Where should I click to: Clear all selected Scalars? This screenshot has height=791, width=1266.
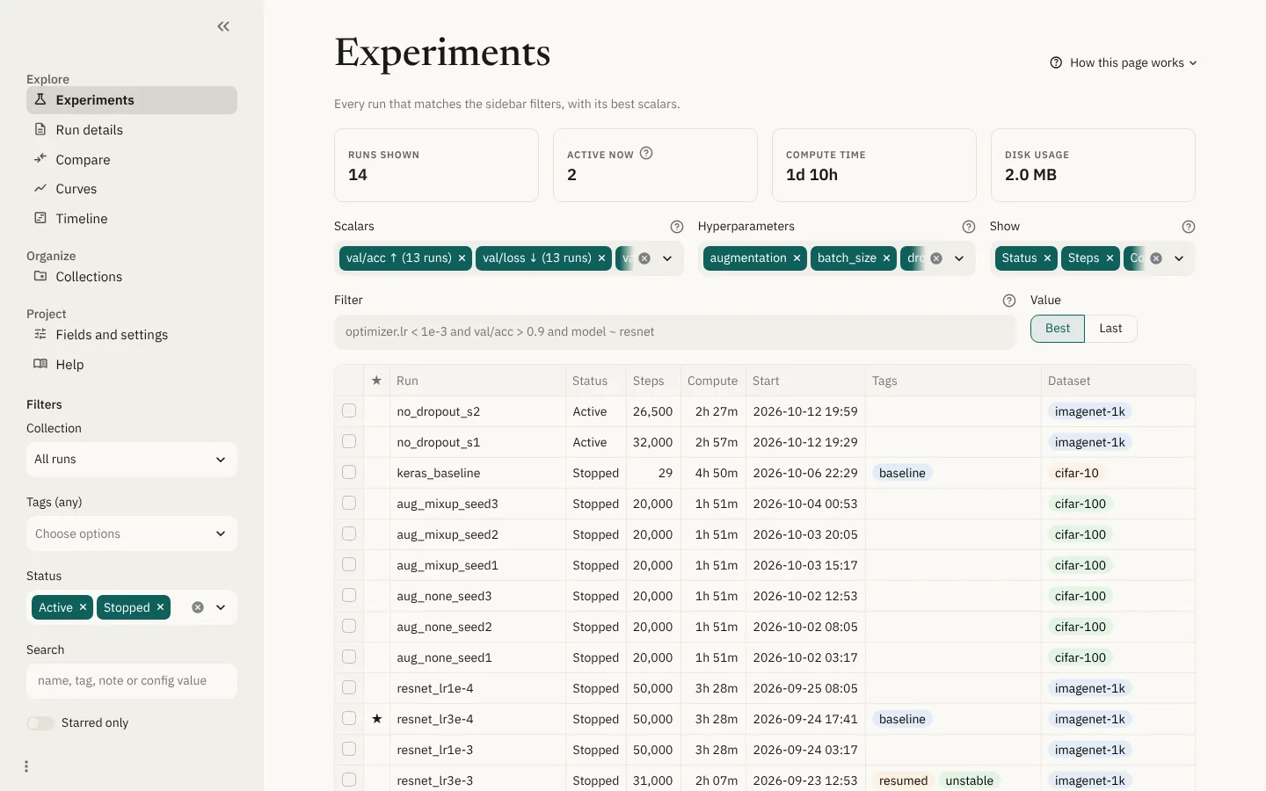[x=644, y=258]
